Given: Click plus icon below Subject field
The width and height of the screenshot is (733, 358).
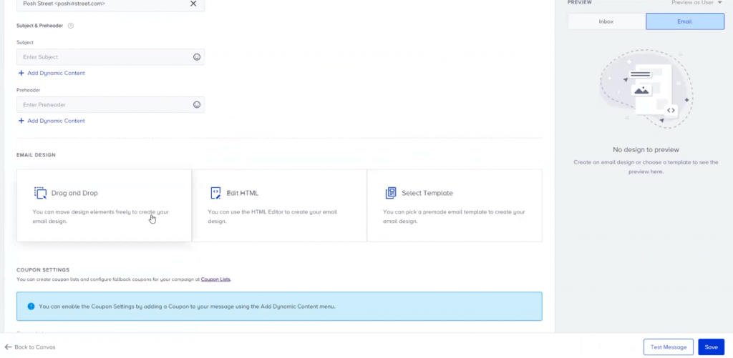Looking at the screenshot, I should (21, 73).
